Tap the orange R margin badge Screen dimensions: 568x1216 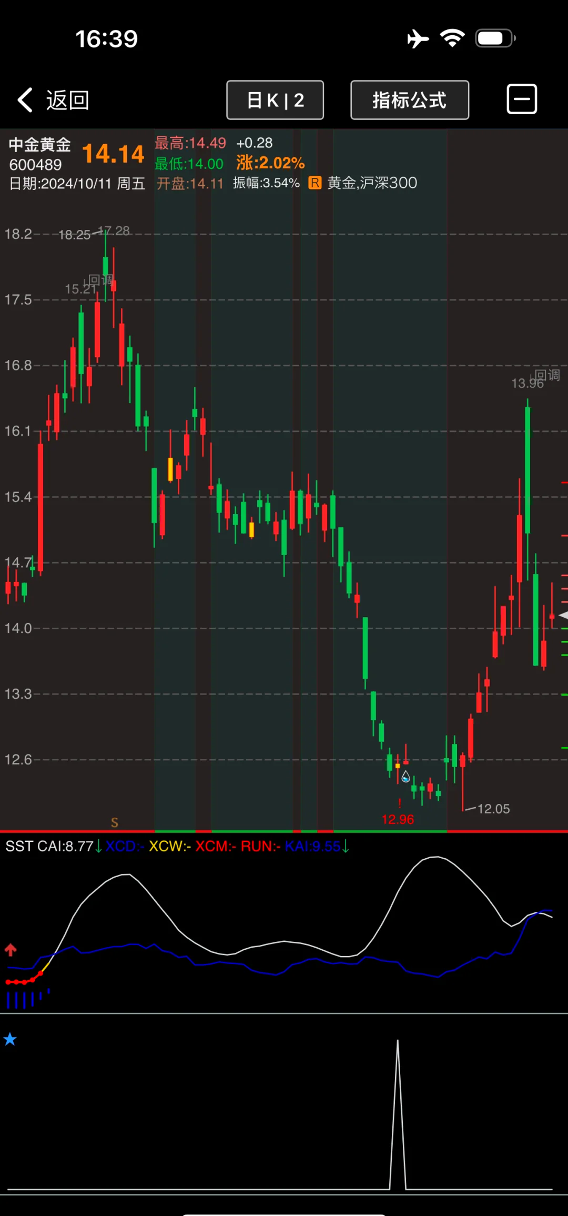(315, 183)
